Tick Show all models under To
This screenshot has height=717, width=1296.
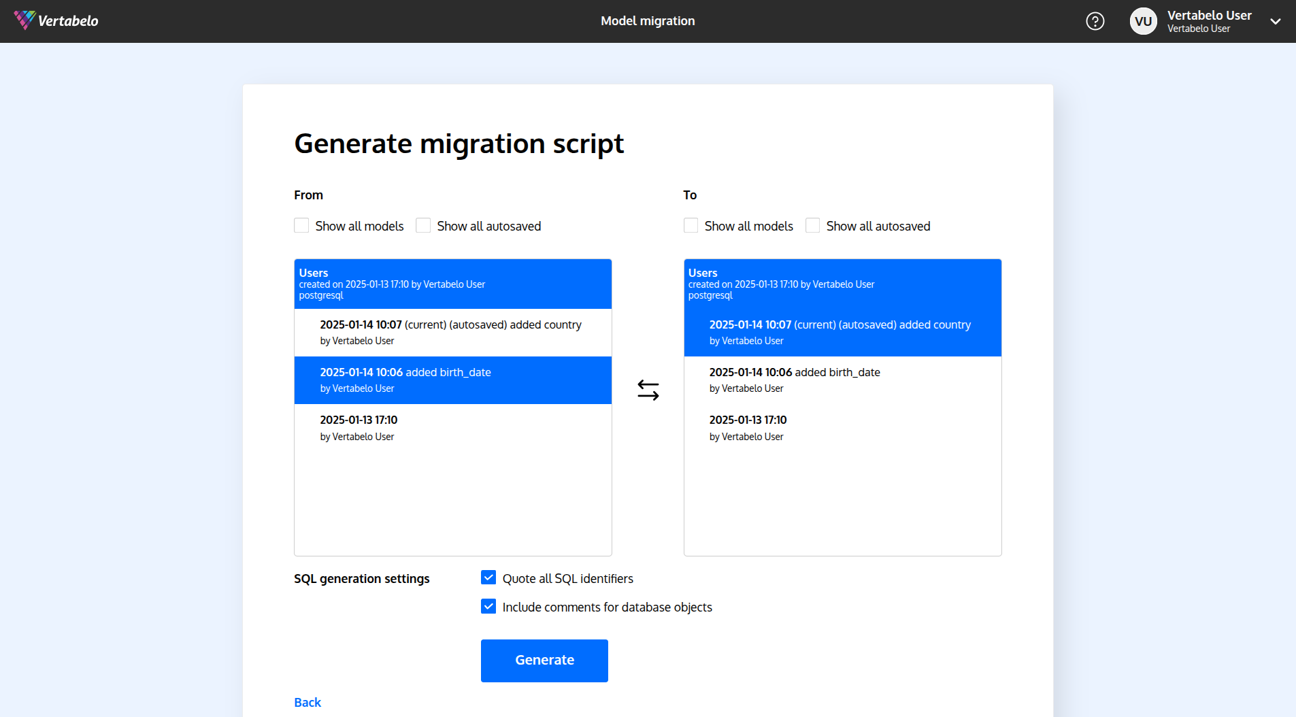pos(691,226)
